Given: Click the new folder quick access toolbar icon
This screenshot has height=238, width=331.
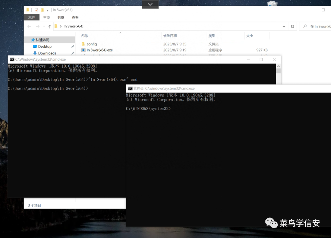Looking at the screenshot, I should [x=42, y=10].
